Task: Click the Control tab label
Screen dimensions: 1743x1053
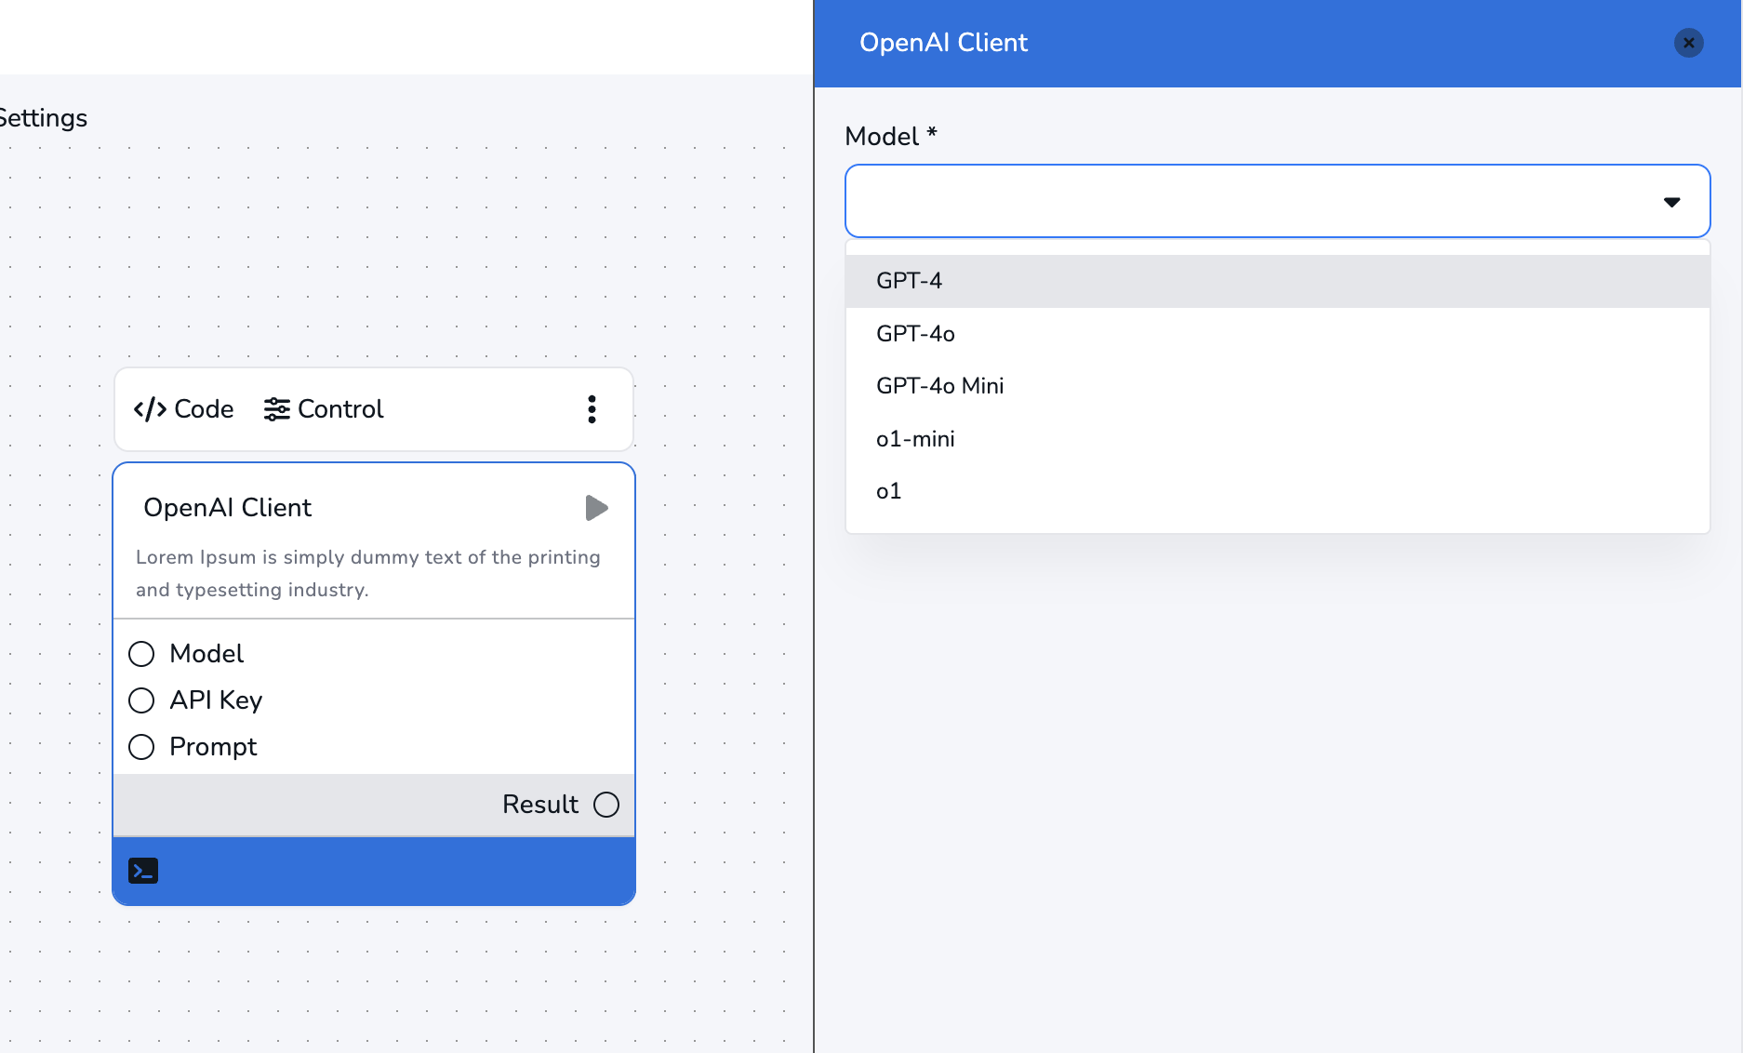Action: (x=340, y=409)
